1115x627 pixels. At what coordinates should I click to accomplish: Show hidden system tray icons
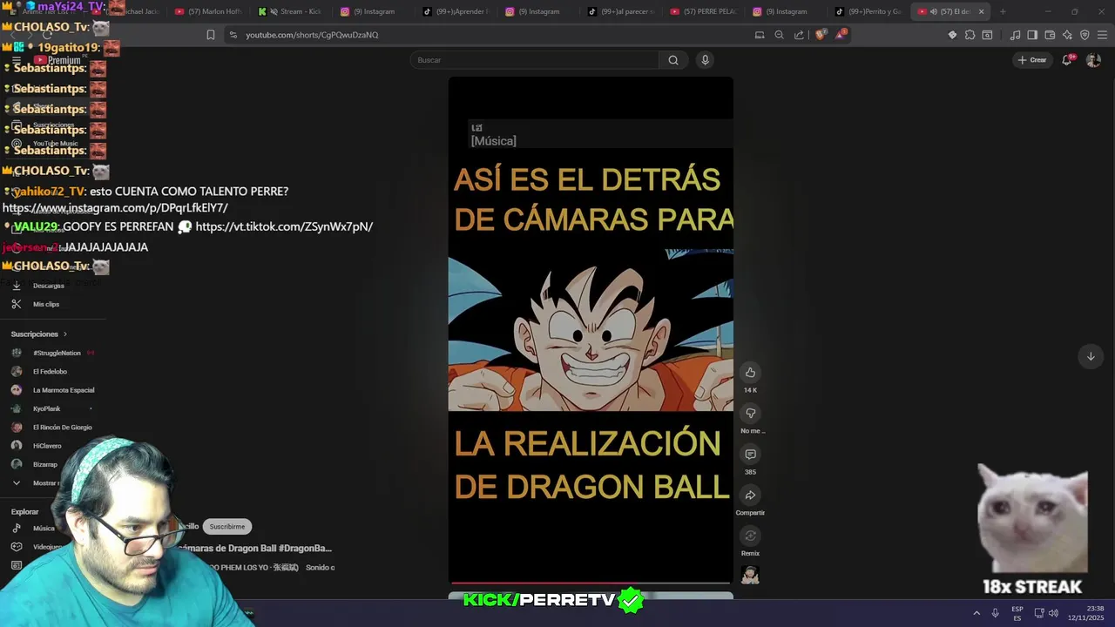click(976, 613)
